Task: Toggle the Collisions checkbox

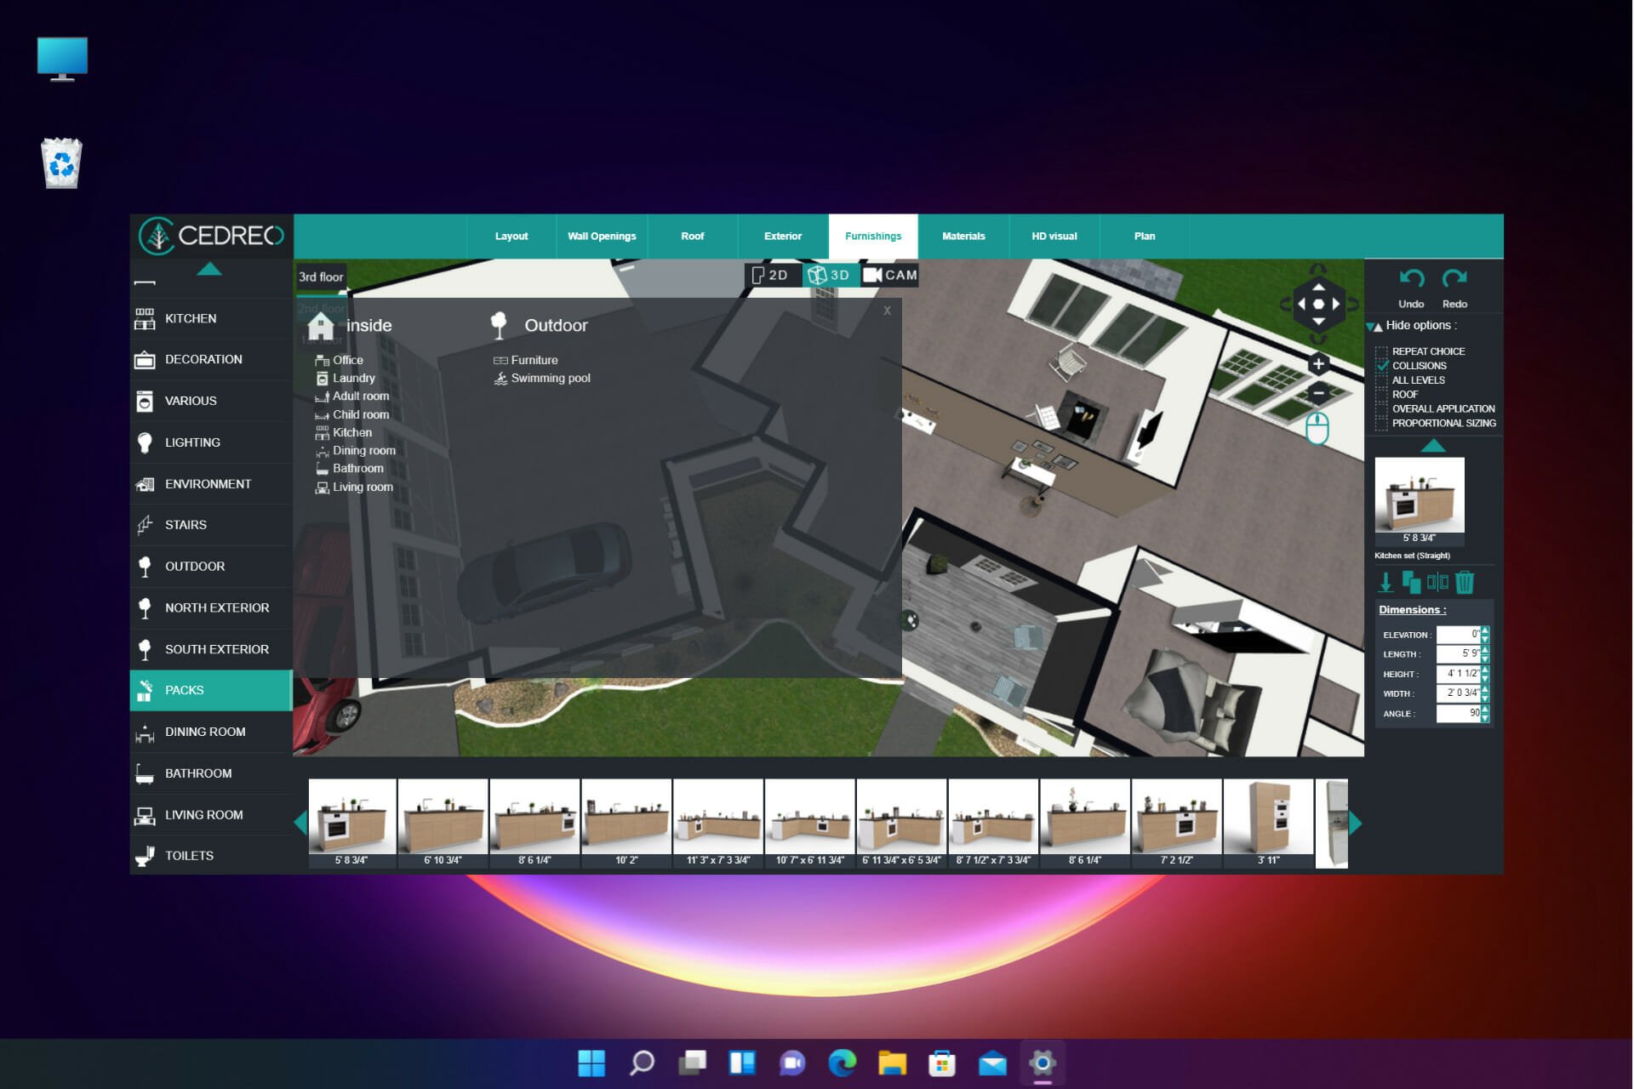Action: [1384, 365]
